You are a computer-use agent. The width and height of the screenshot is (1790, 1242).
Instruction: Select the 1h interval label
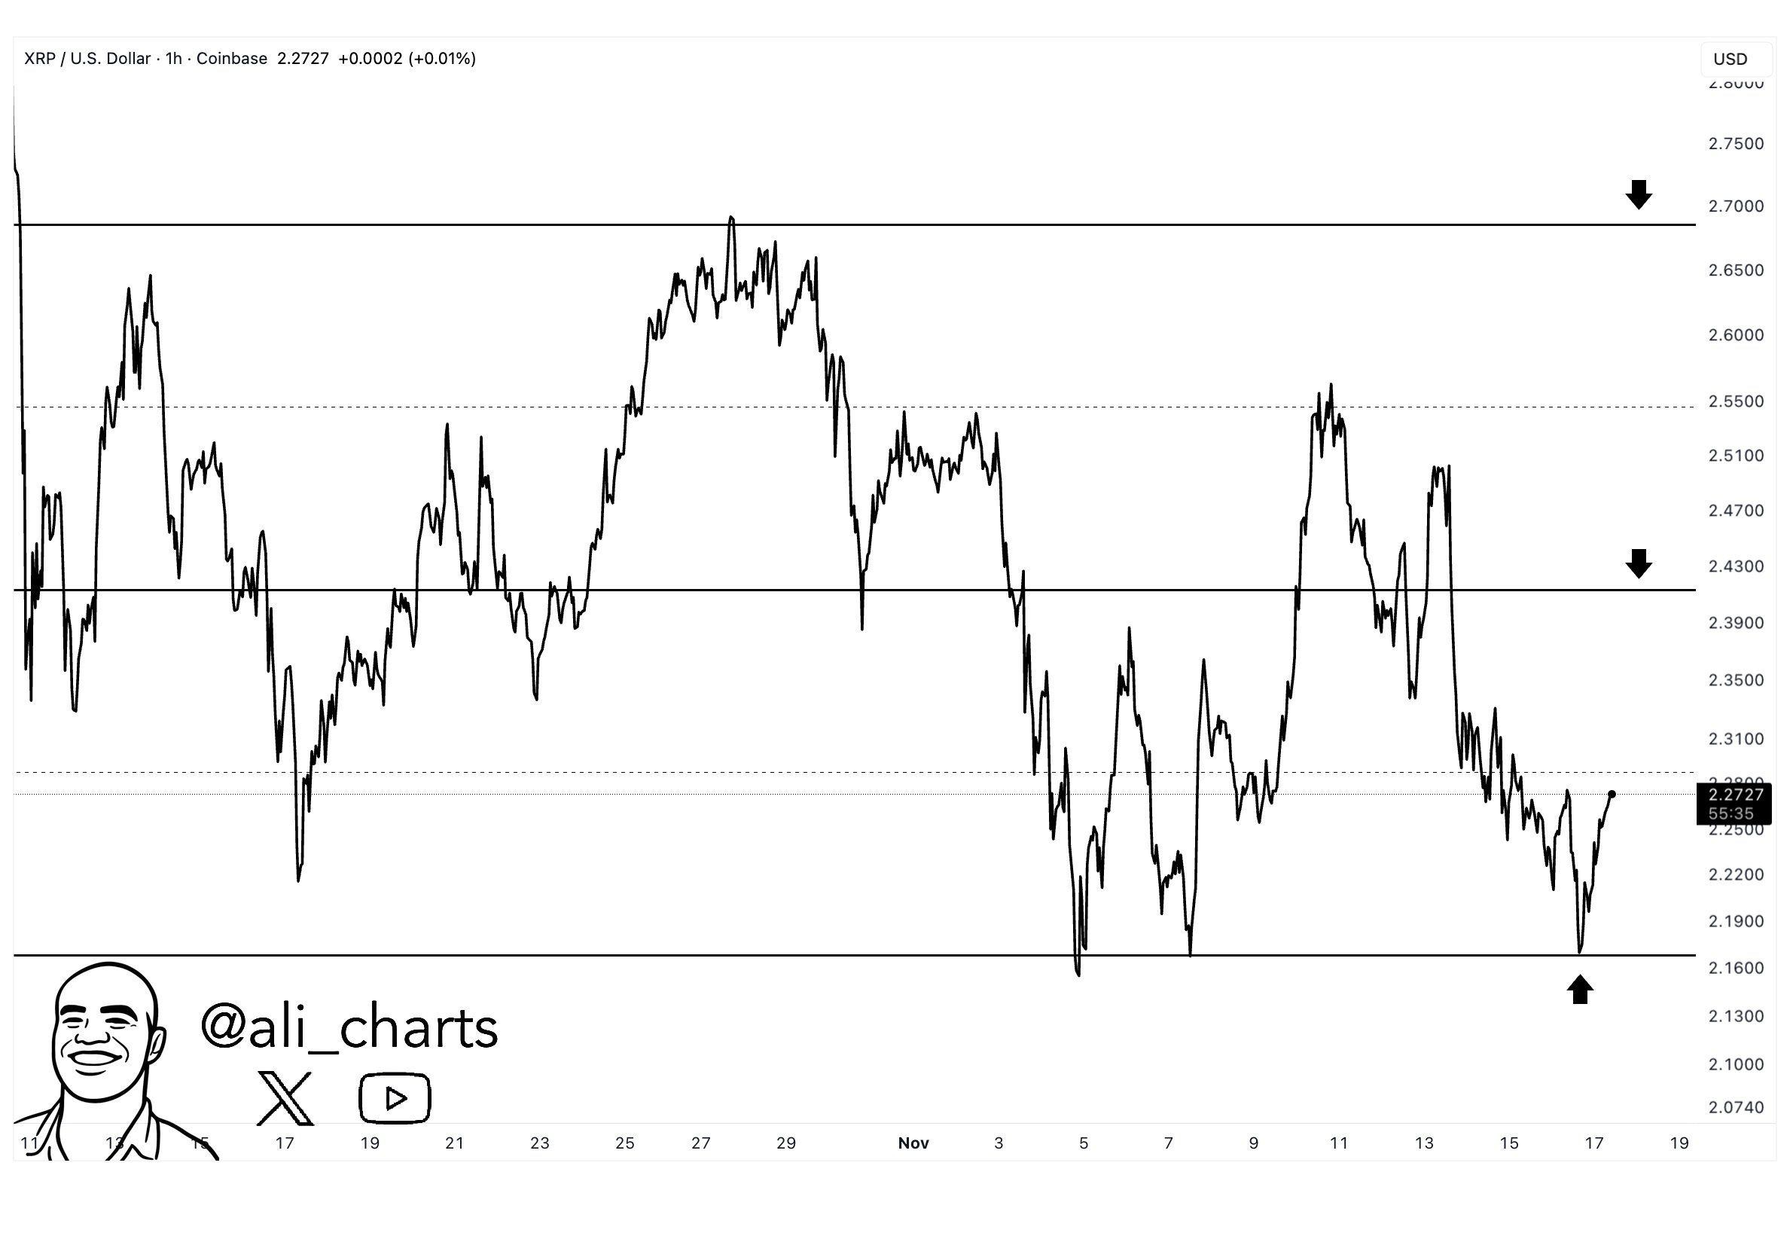point(173,58)
